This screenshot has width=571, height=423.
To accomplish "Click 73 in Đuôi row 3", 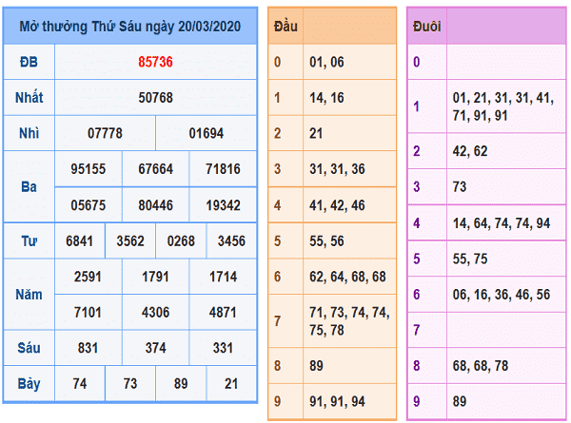I will (x=460, y=186).
